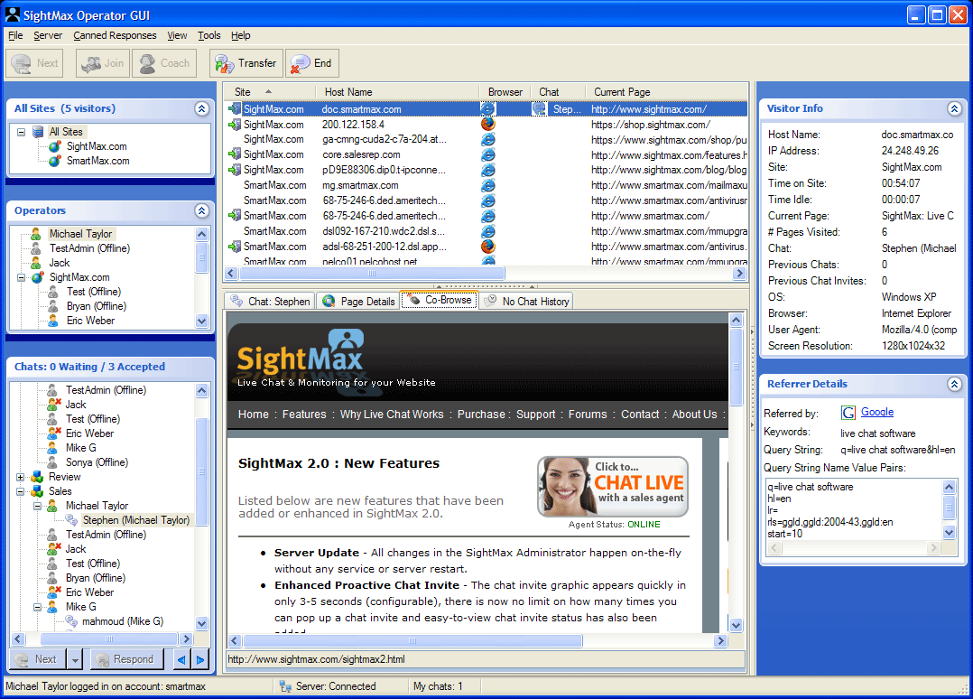The width and height of the screenshot is (973, 699).
Task: End the current chat with End button
Action: pos(312,63)
